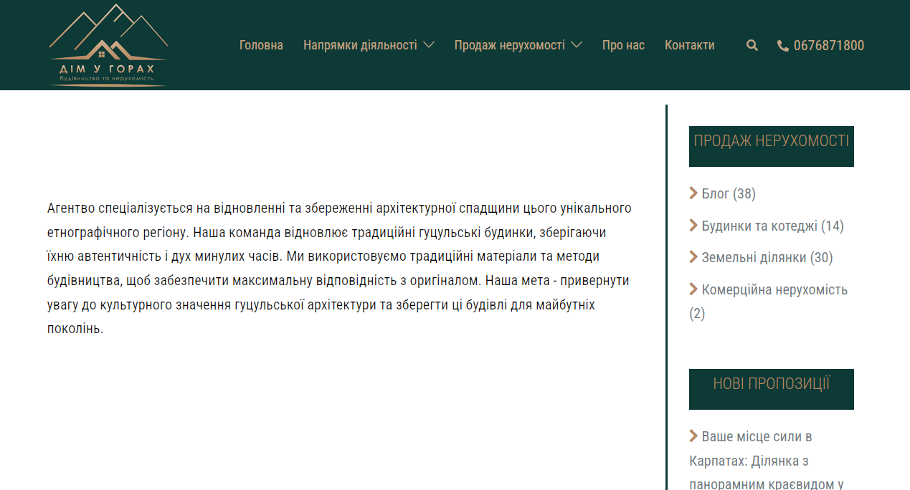Image resolution: width=910 pixels, height=490 pixels.
Task: Expand the Напрямки діяльності dropdown chevron
Action: [429, 45]
